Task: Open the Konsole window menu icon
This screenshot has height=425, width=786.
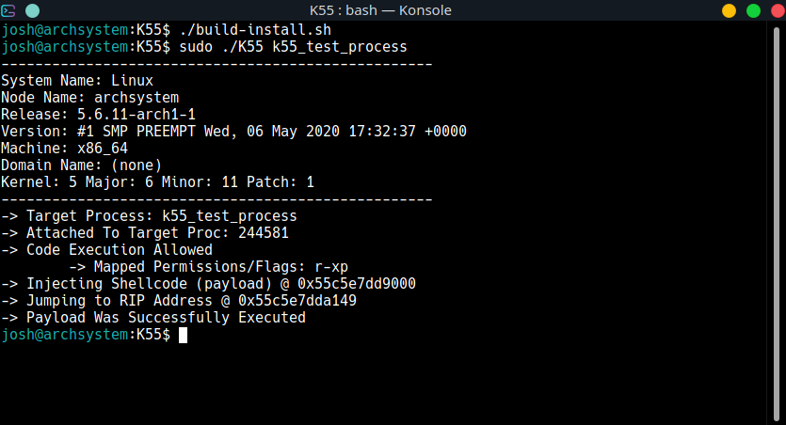Action: coord(8,10)
